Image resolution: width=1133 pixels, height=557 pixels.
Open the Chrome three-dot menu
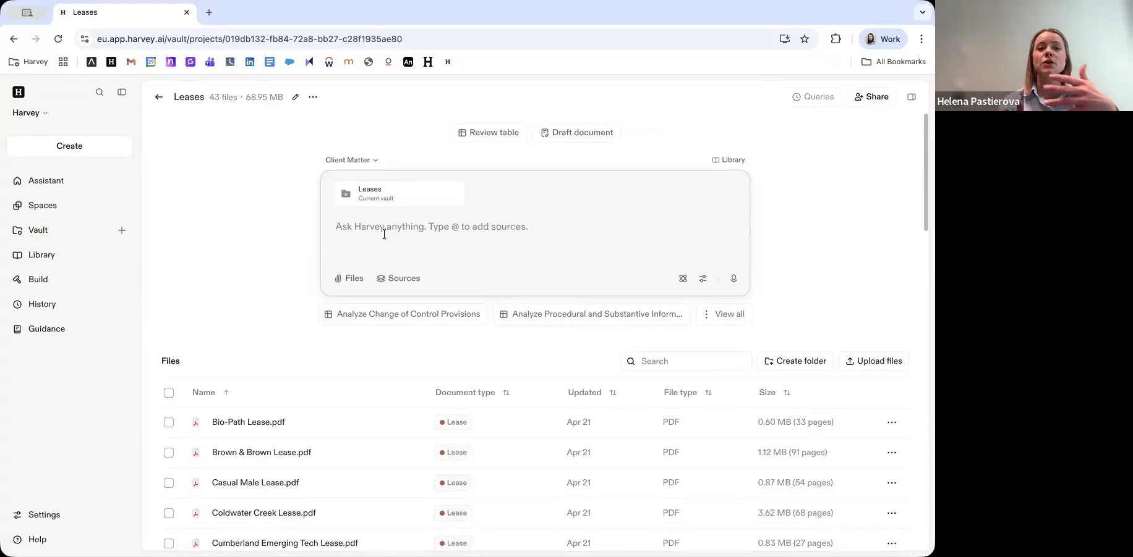(x=921, y=39)
